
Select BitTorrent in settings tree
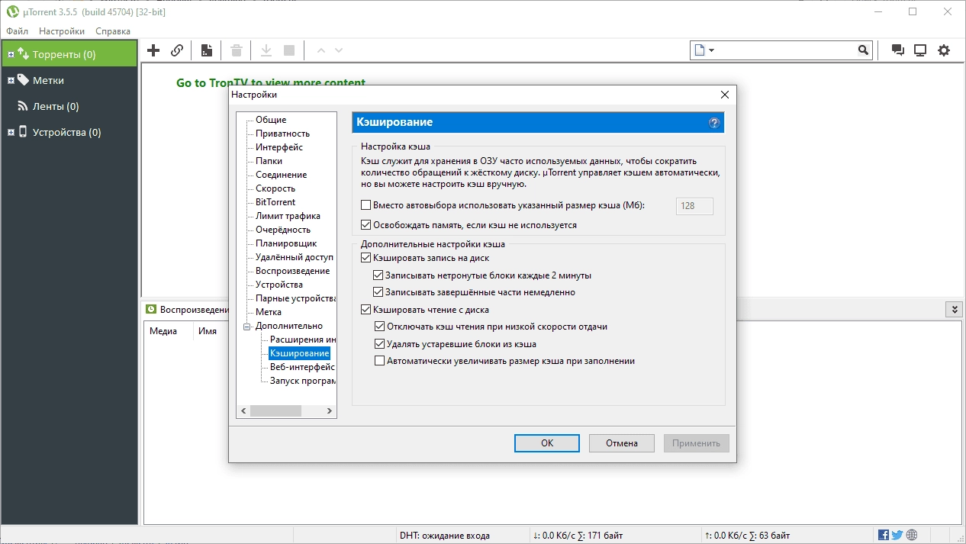pos(275,202)
